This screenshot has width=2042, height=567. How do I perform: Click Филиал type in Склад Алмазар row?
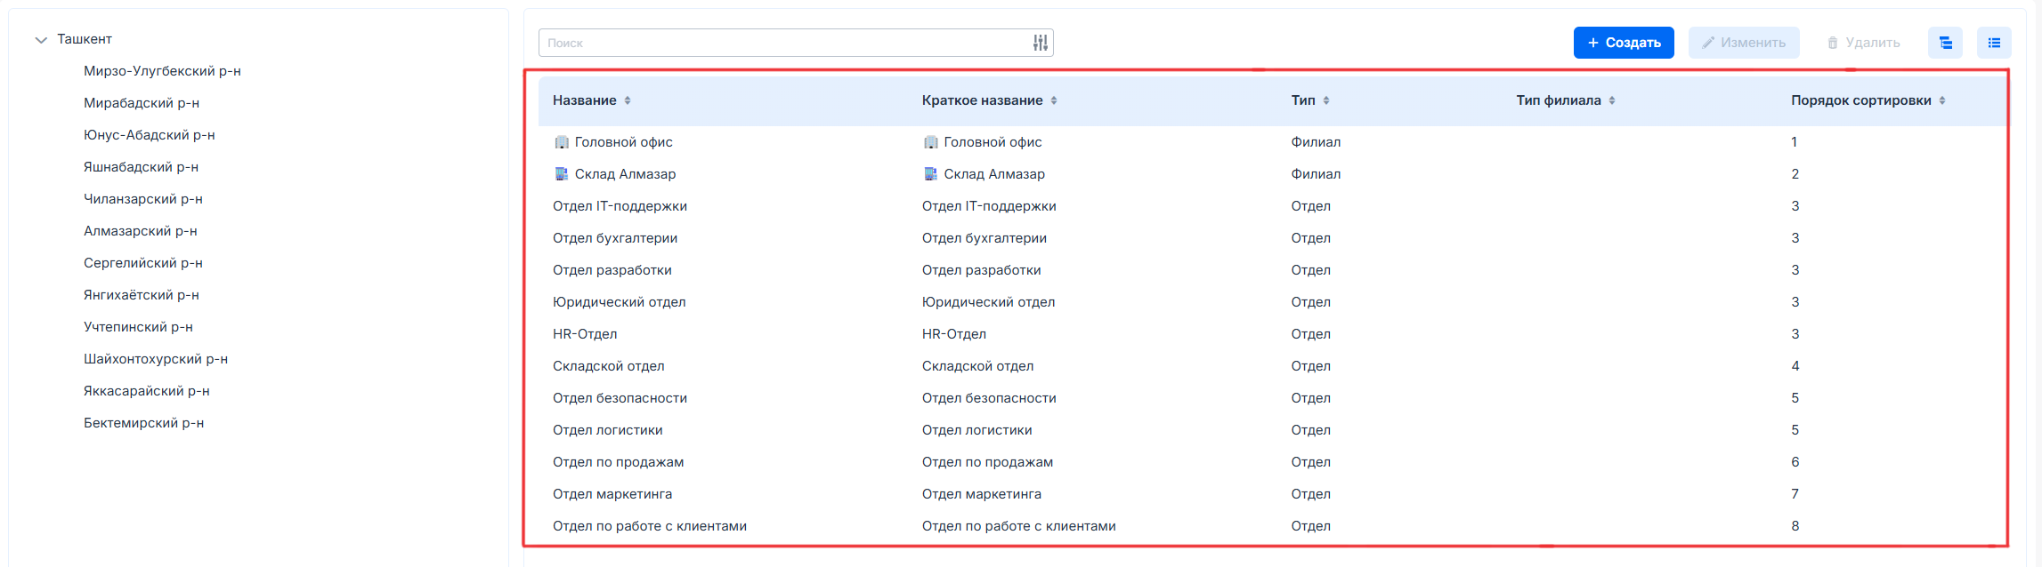tap(1316, 174)
